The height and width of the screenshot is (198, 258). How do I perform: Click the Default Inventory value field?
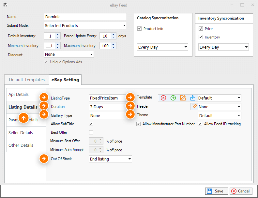pos(50,36)
